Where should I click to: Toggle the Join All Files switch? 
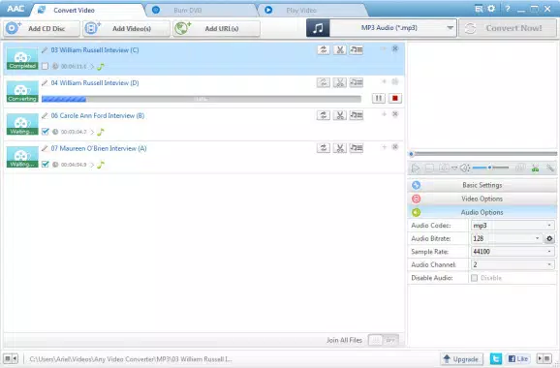(384, 340)
